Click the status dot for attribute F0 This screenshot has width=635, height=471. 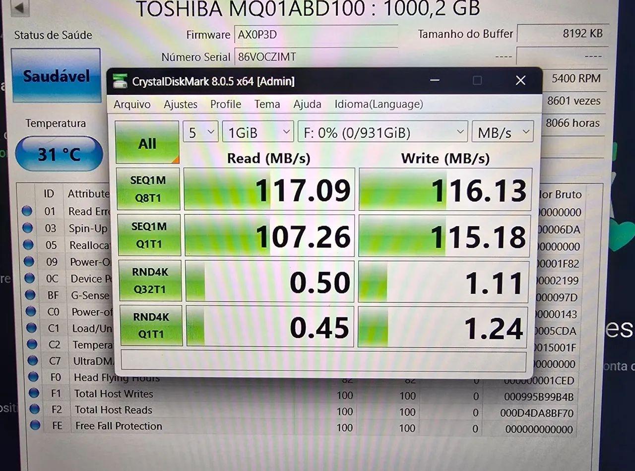(33, 377)
